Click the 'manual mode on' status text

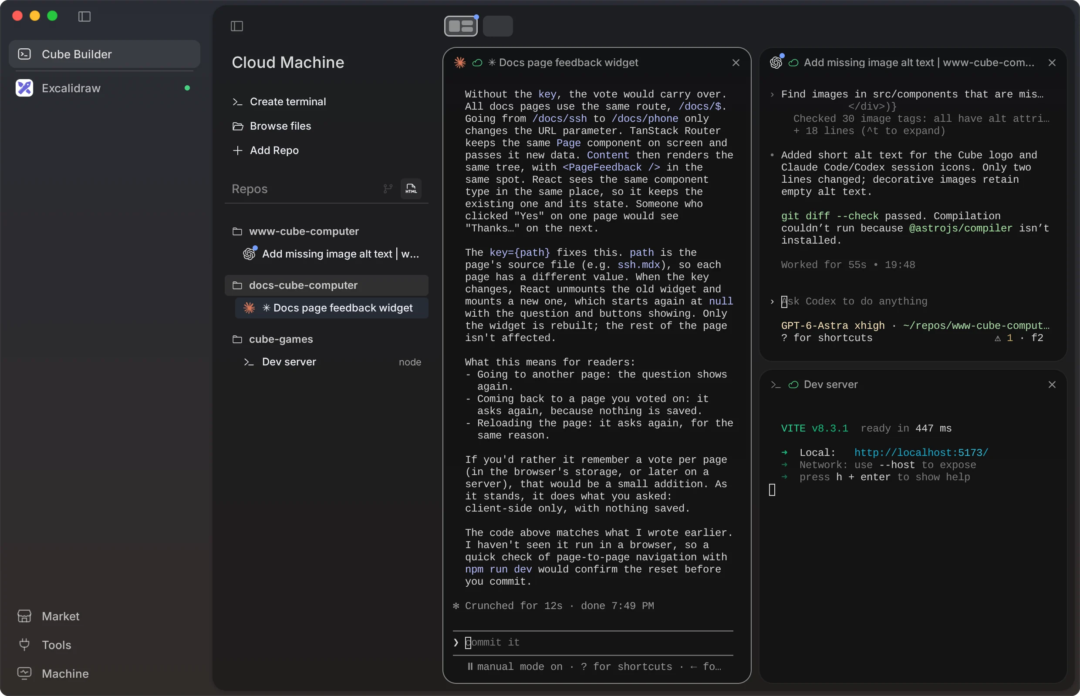520,666
